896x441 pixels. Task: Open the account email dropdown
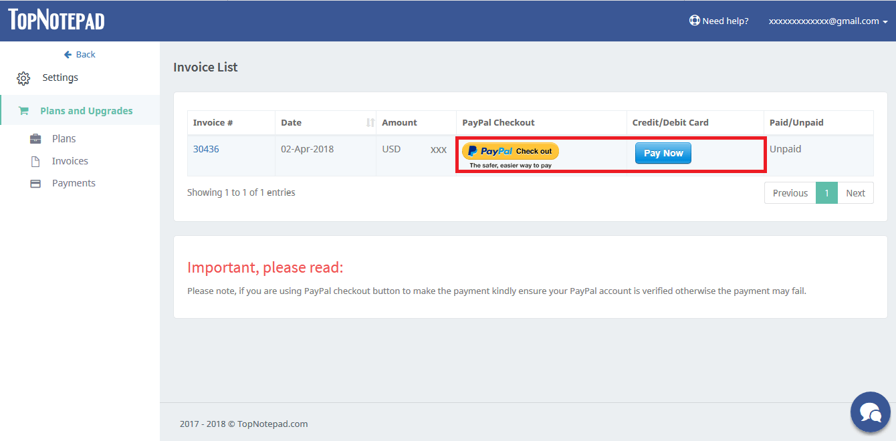(828, 21)
